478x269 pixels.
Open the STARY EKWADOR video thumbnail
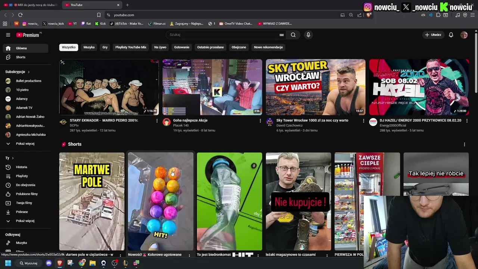click(109, 87)
